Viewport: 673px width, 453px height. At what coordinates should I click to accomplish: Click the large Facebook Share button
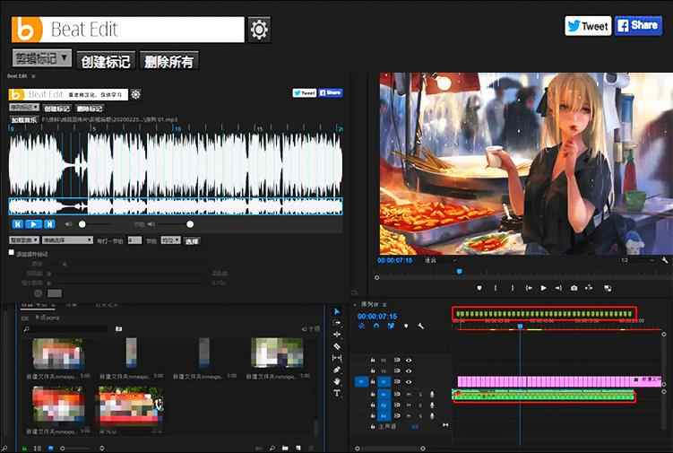tap(637, 26)
